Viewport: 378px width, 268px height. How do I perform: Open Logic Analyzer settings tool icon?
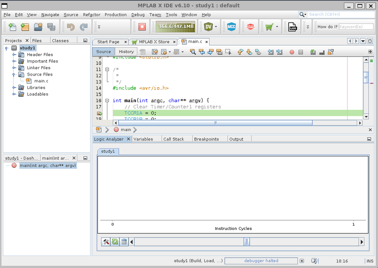(x=106, y=241)
